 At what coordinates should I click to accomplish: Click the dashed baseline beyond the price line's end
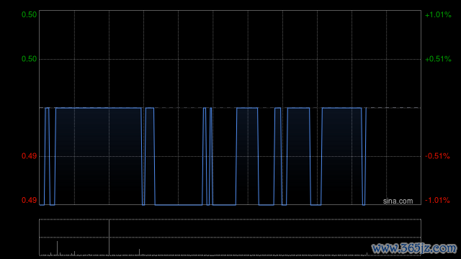(394, 108)
